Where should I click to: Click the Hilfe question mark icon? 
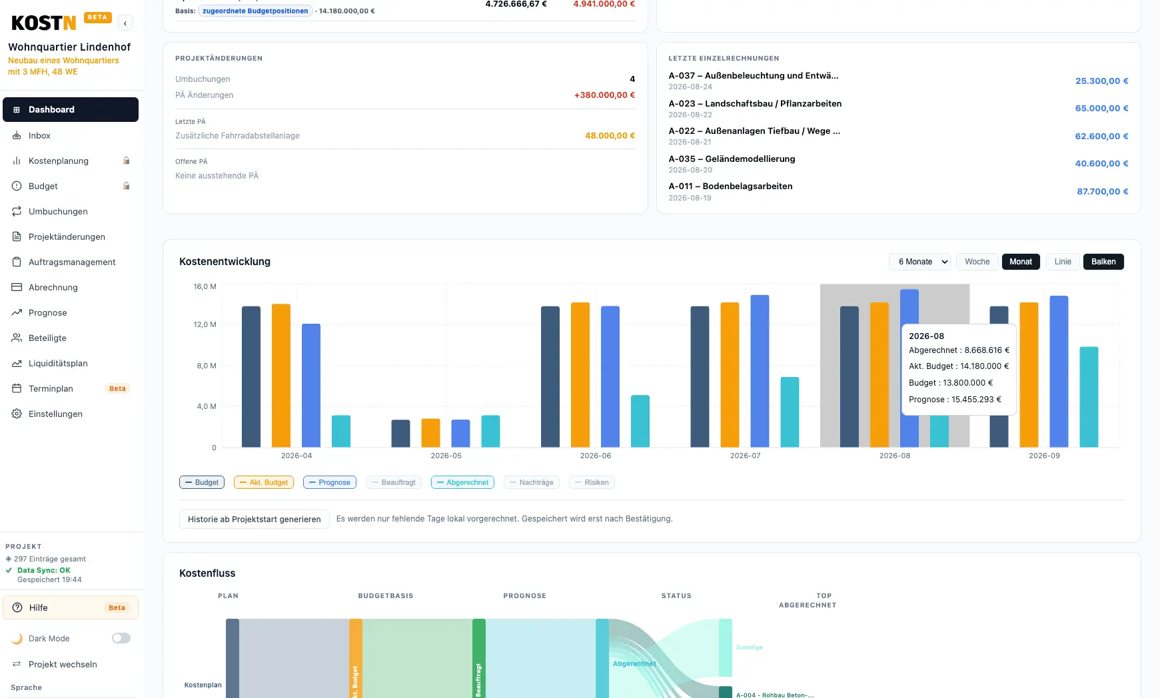click(17, 607)
